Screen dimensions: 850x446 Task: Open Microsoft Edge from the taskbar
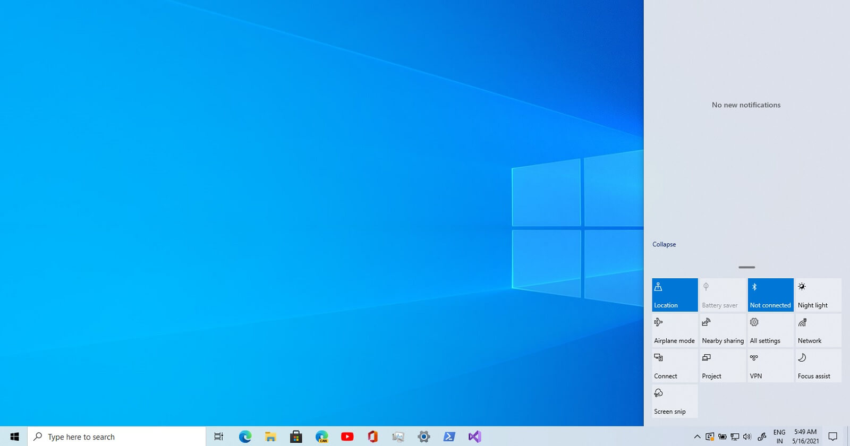(x=245, y=436)
